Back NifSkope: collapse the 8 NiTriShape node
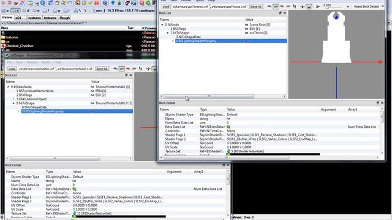This screenshot has width=392, height=220. [x=13, y=103]
